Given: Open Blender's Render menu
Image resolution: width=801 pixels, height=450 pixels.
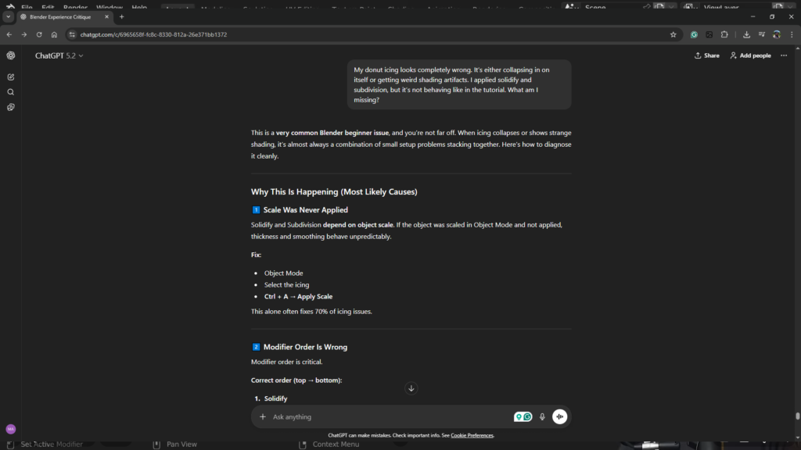Looking at the screenshot, I should [x=74, y=6].
